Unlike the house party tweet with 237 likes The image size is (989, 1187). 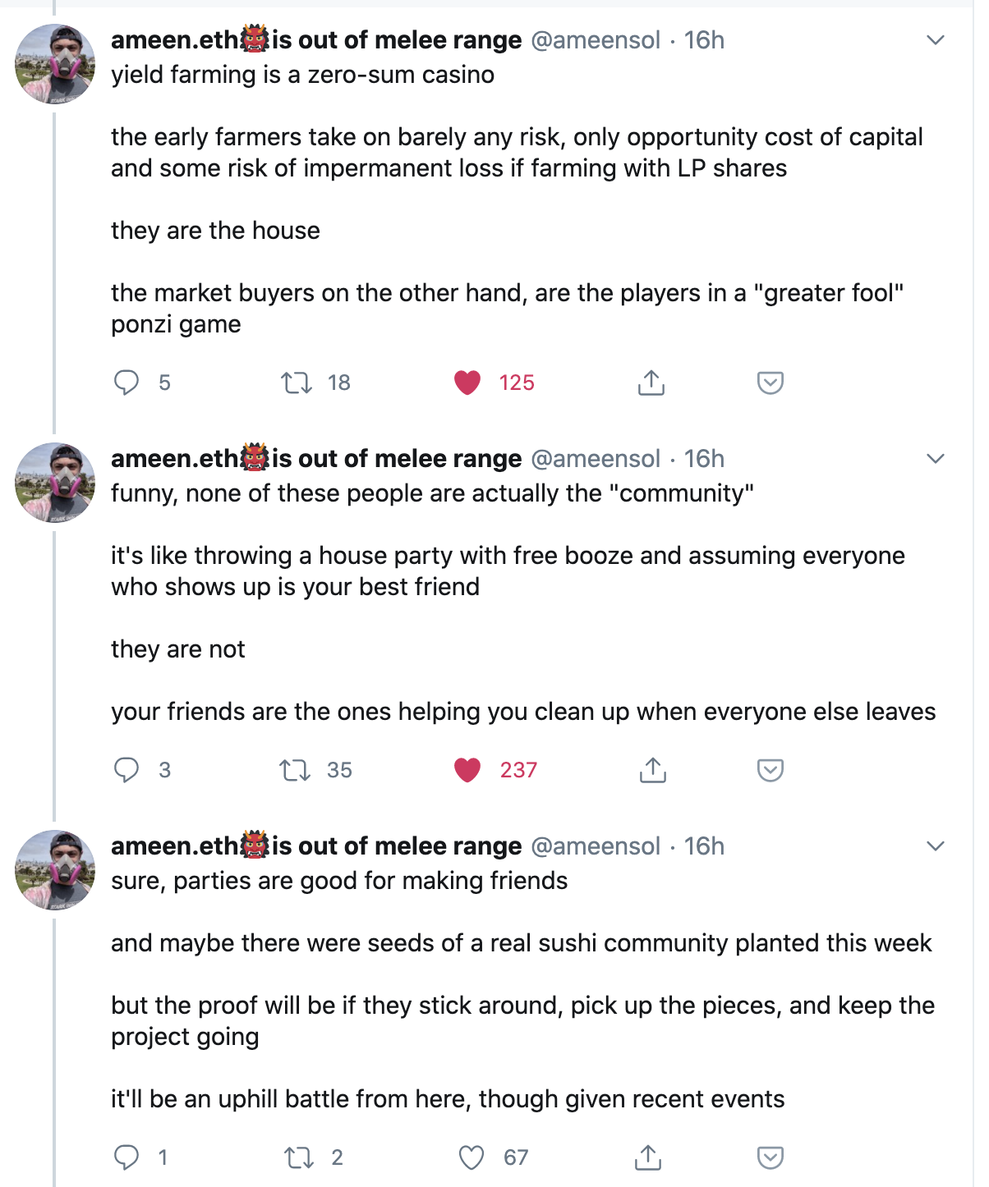pos(467,770)
